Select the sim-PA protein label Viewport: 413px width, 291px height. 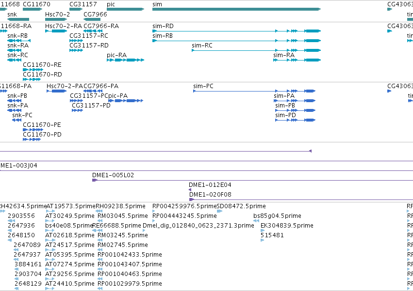(284, 96)
